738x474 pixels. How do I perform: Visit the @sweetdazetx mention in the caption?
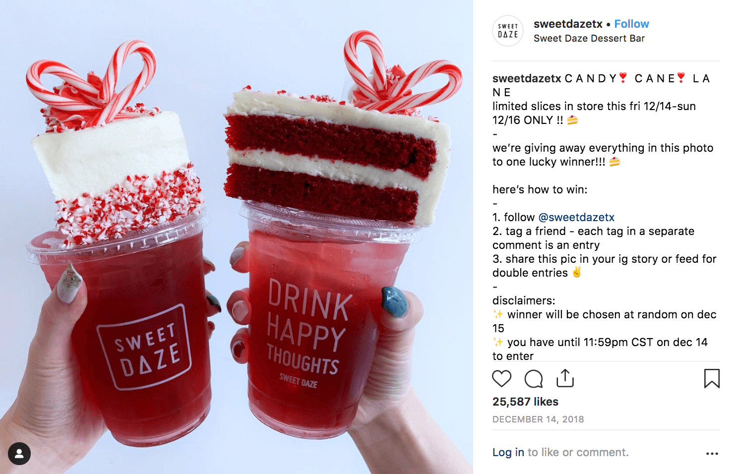point(576,217)
